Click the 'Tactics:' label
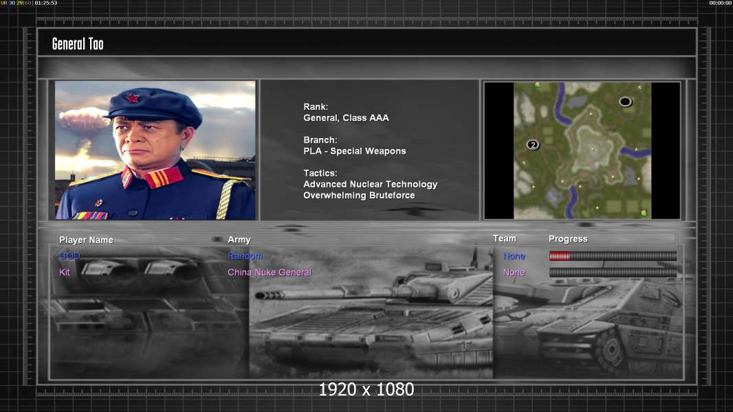This screenshot has width=733, height=412. click(x=320, y=173)
